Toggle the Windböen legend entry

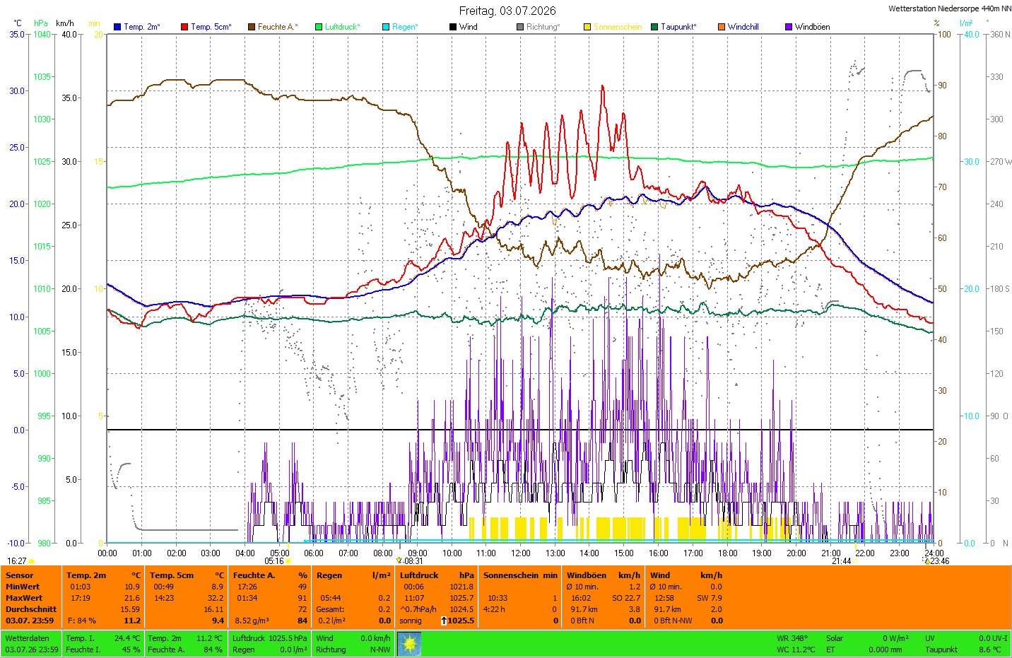click(x=808, y=27)
